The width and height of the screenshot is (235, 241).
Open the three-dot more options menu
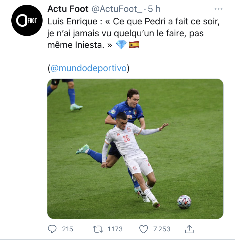point(219,9)
